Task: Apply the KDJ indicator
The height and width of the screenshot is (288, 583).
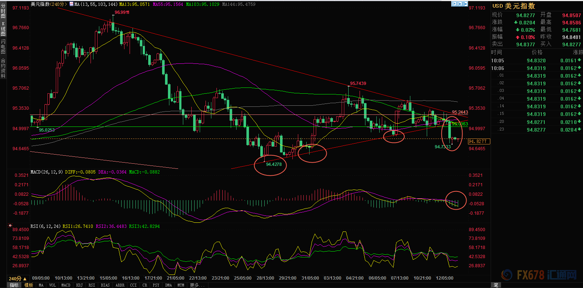Action: coord(79,285)
